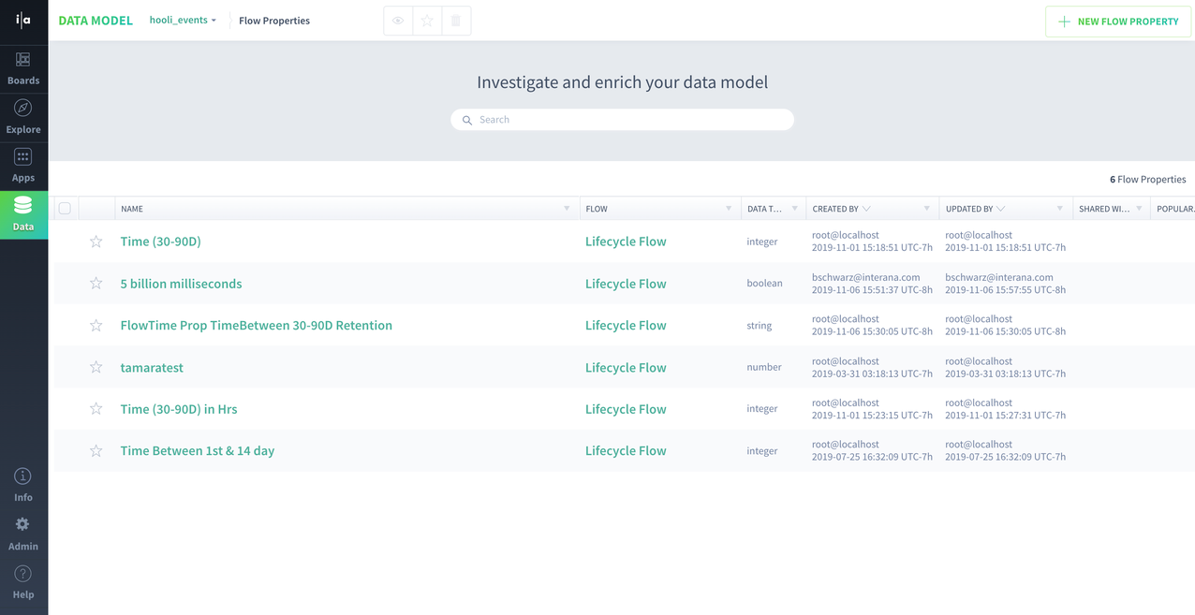This screenshot has height=615, width=1195.
Task: Click the search magnifier icon
Action: tap(467, 120)
